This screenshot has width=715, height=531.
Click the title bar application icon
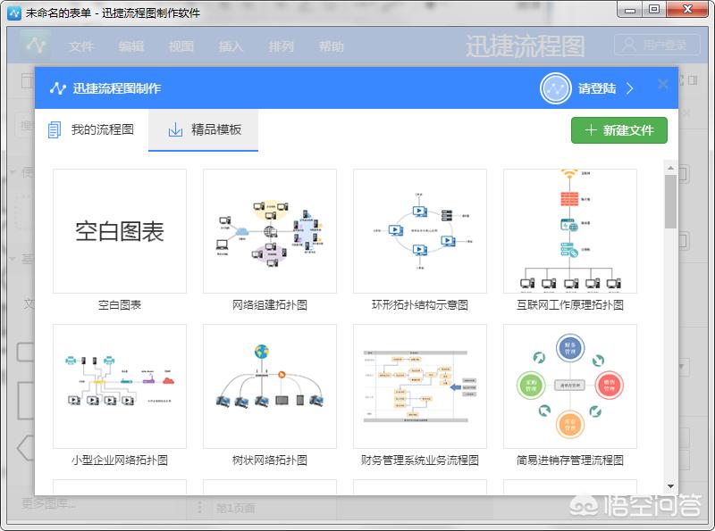[x=14, y=12]
